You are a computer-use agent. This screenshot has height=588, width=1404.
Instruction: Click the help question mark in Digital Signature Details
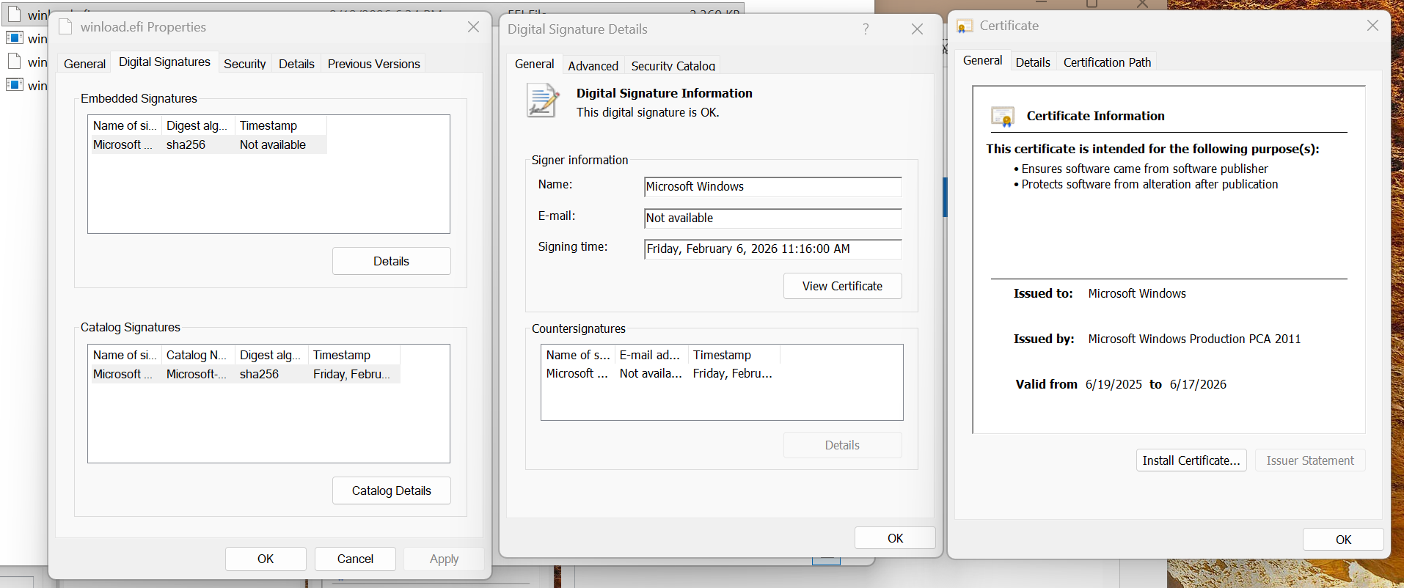[866, 29]
